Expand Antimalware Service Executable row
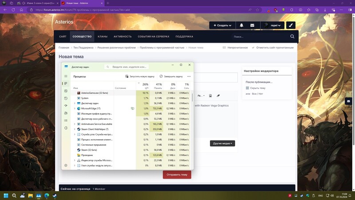 pyautogui.click(x=75, y=124)
